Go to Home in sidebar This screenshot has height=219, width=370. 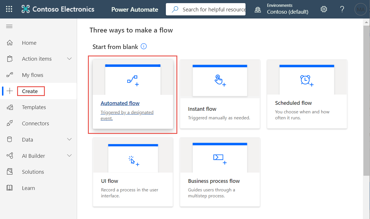point(29,43)
